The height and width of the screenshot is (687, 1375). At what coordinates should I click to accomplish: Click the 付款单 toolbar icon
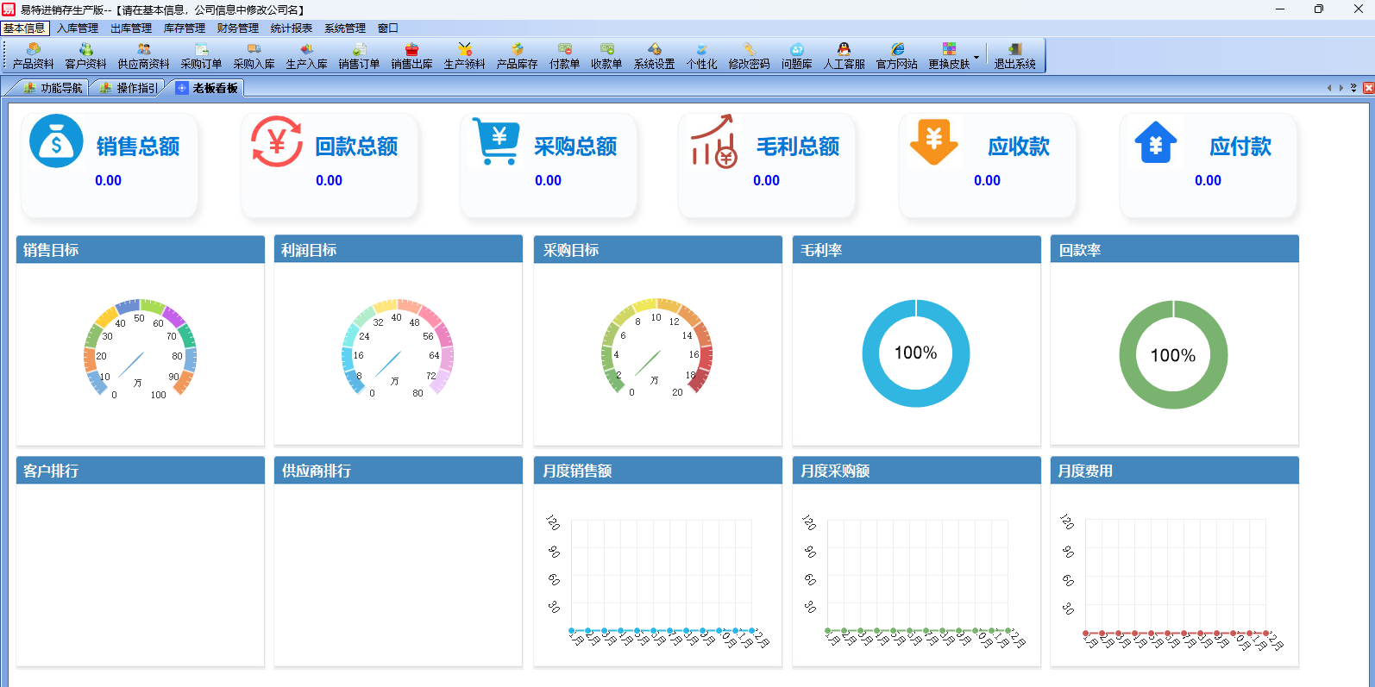pos(564,56)
